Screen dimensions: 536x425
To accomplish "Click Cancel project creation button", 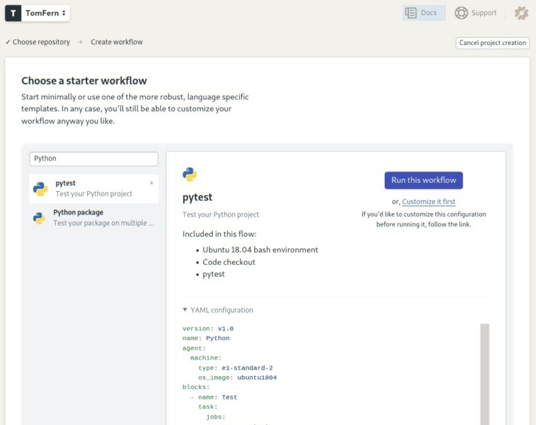I will coord(492,43).
